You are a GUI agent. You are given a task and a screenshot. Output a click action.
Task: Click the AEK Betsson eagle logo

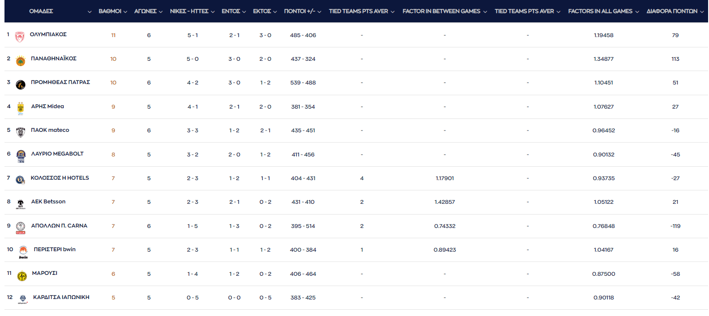point(21,204)
